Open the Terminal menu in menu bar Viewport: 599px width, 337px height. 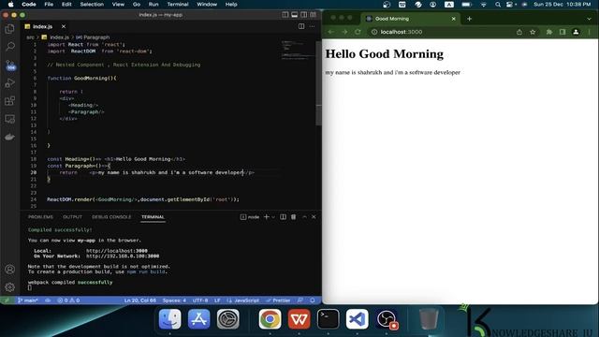point(178,4)
